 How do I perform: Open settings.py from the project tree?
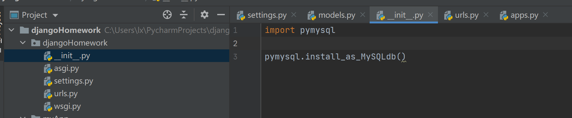(x=73, y=81)
